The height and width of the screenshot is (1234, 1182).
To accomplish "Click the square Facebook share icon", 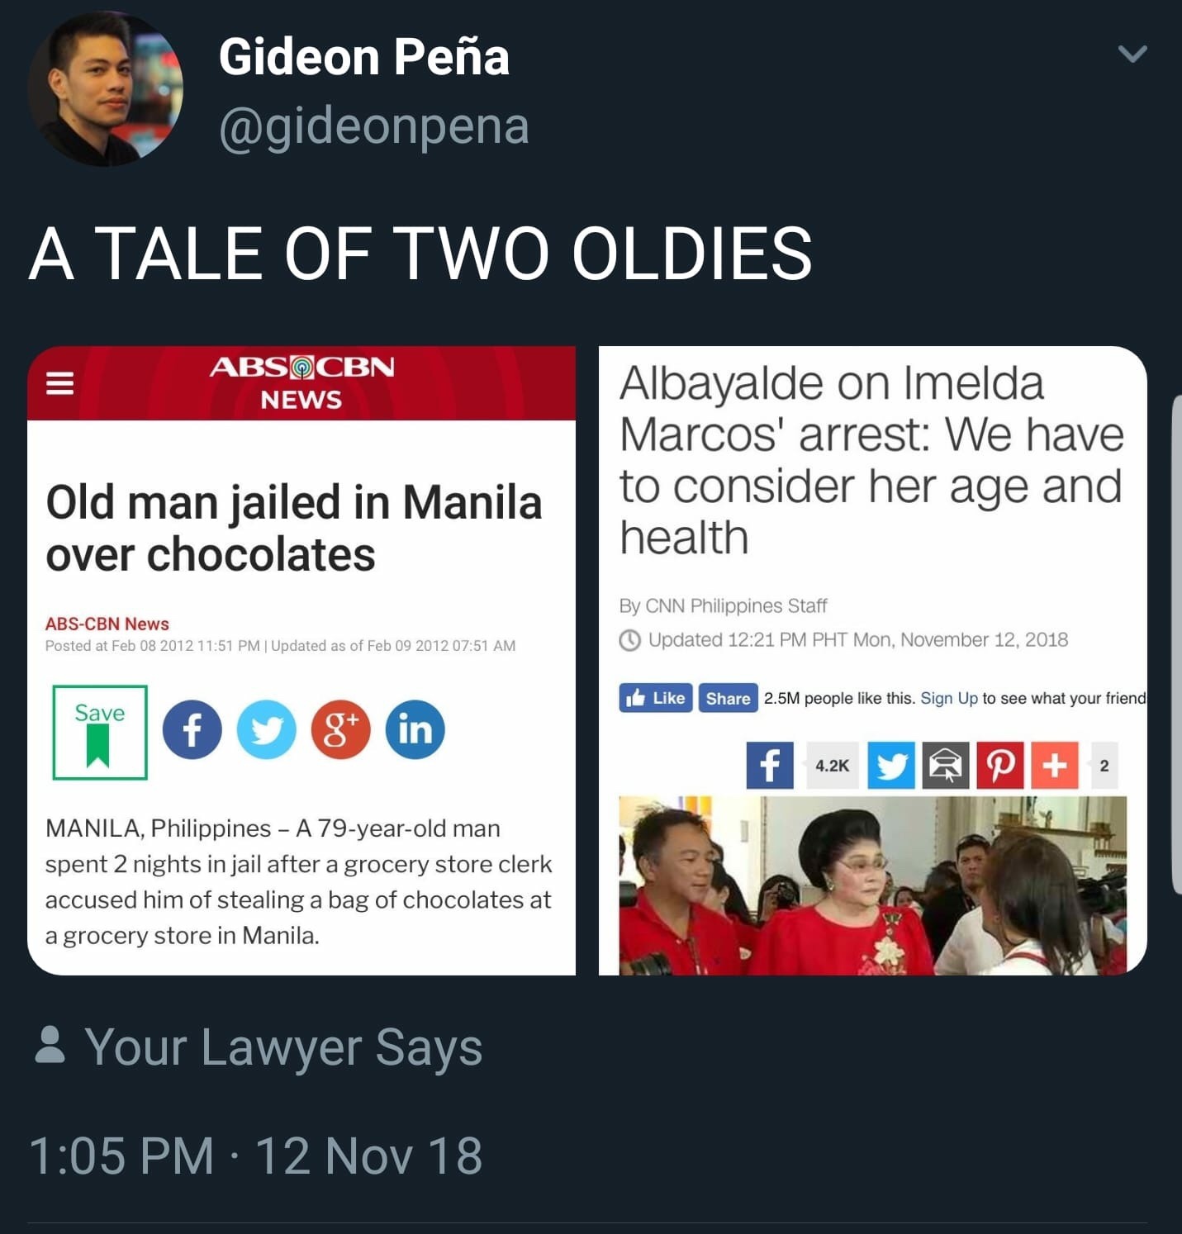I will (769, 766).
